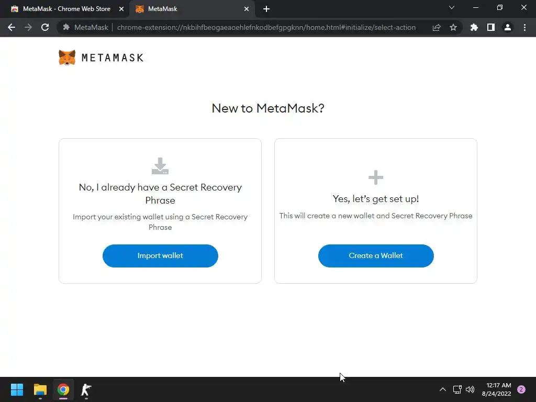
Task: Click the MetaMask fox logo
Action: click(x=67, y=58)
